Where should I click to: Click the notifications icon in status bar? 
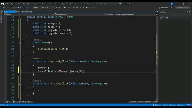point(189,105)
